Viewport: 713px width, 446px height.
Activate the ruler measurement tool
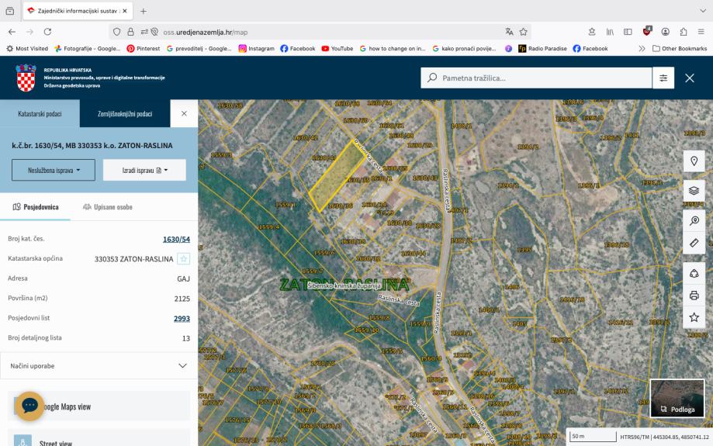point(694,243)
